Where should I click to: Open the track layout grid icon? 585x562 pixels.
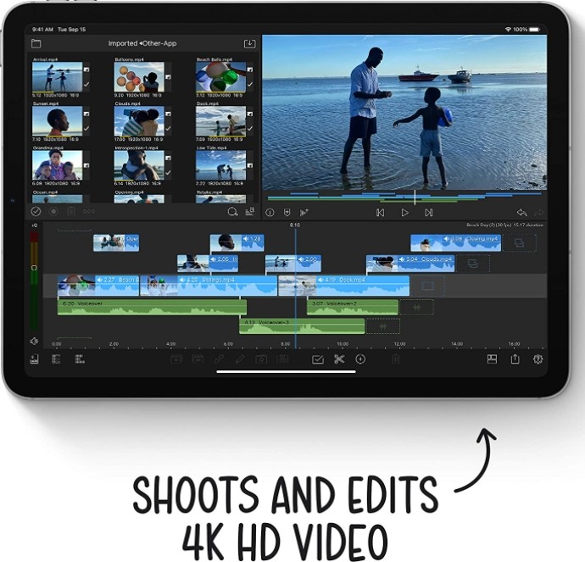pos(80,359)
